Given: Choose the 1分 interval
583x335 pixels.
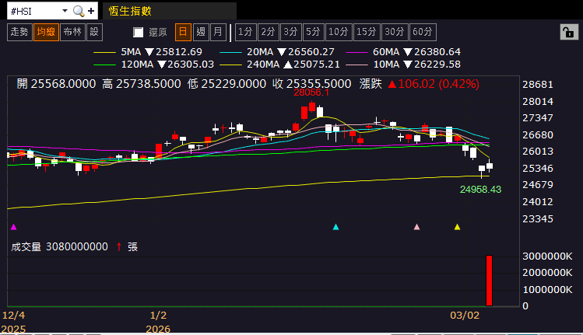Looking at the screenshot, I should [245, 33].
